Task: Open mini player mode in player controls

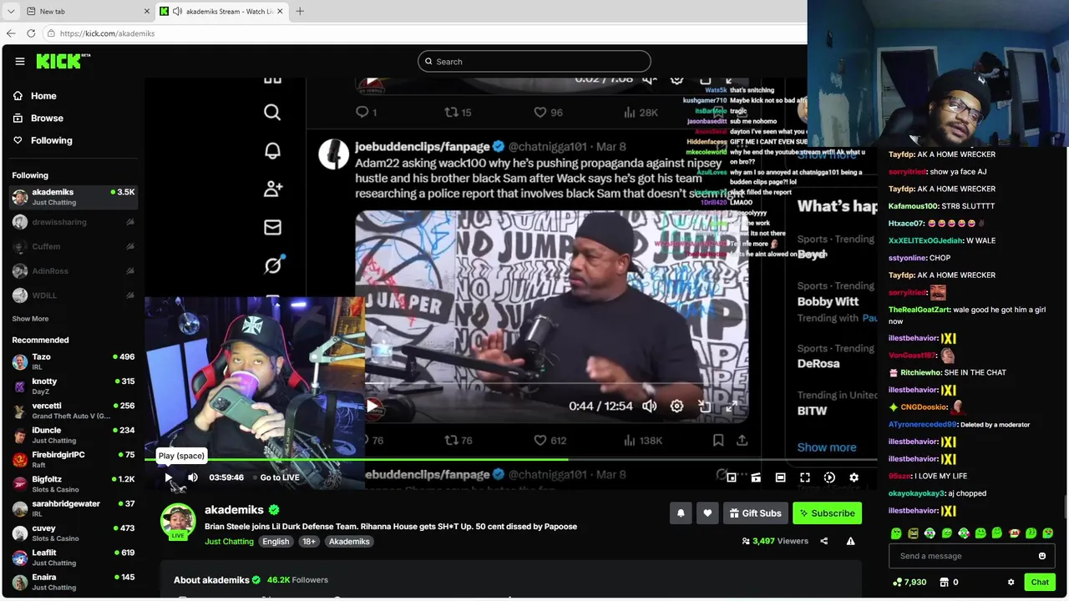Action: click(732, 477)
